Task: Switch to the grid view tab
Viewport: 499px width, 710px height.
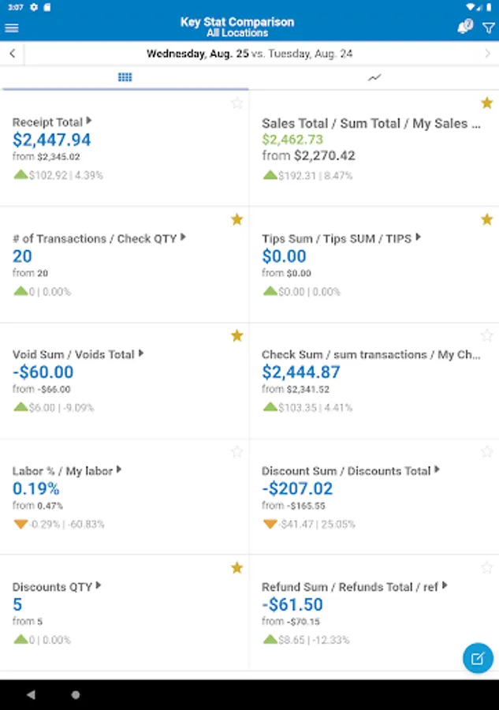Action: [x=125, y=77]
